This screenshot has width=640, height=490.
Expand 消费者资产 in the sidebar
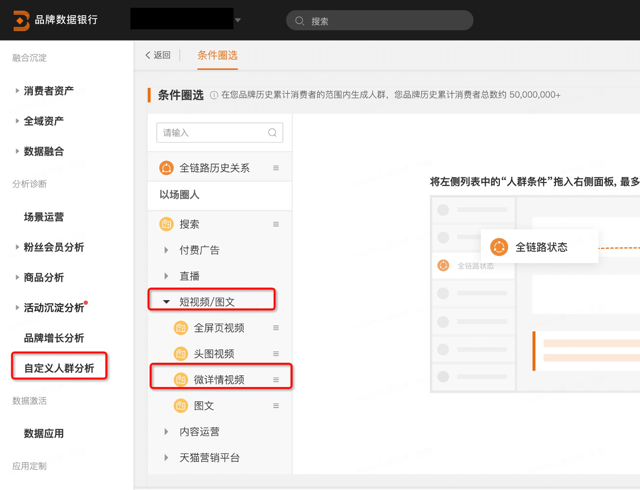point(18,91)
